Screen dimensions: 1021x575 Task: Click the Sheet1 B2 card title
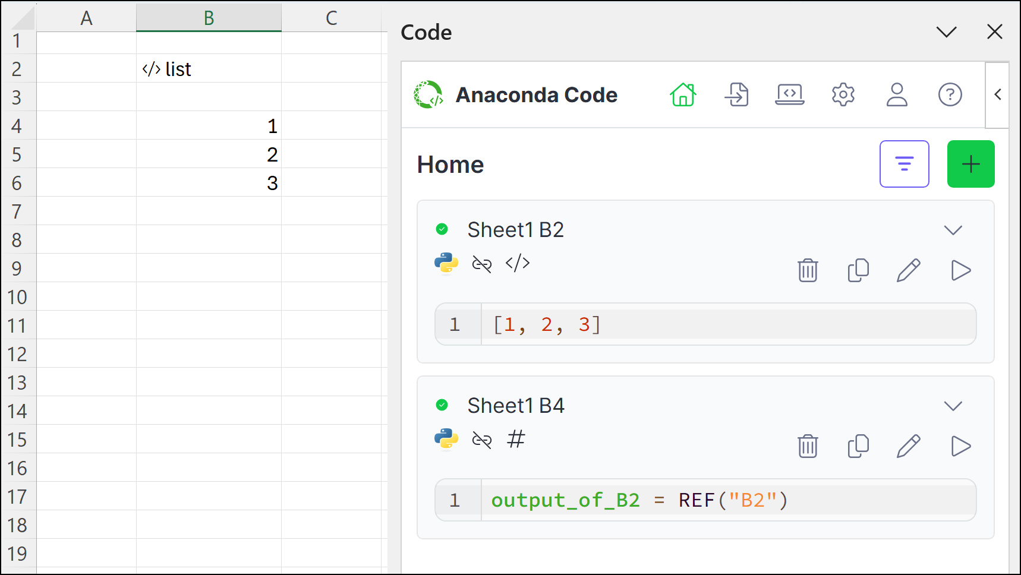(516, 230)
